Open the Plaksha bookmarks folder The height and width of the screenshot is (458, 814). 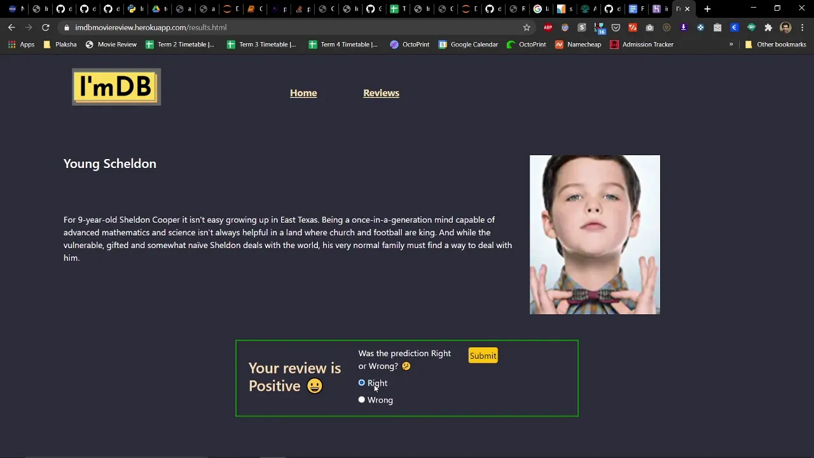(x=60, y=45)
